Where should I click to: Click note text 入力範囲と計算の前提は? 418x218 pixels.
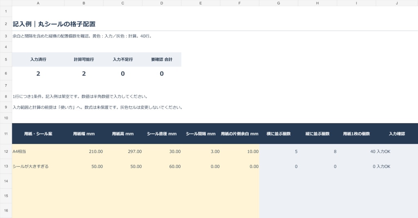click(35, 107)
